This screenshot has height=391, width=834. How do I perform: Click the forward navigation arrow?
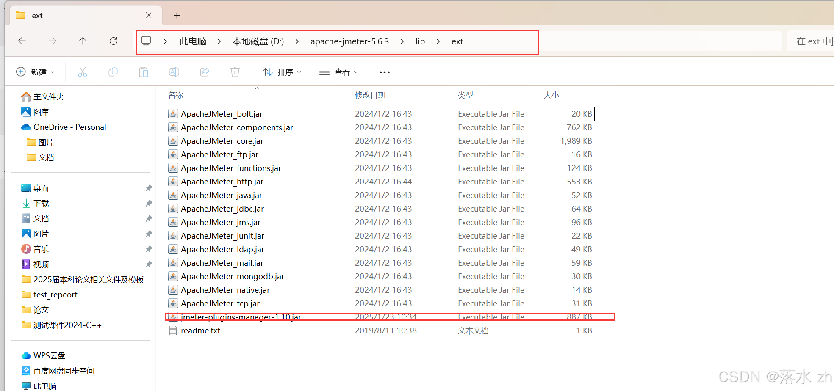tap(53, 41)
